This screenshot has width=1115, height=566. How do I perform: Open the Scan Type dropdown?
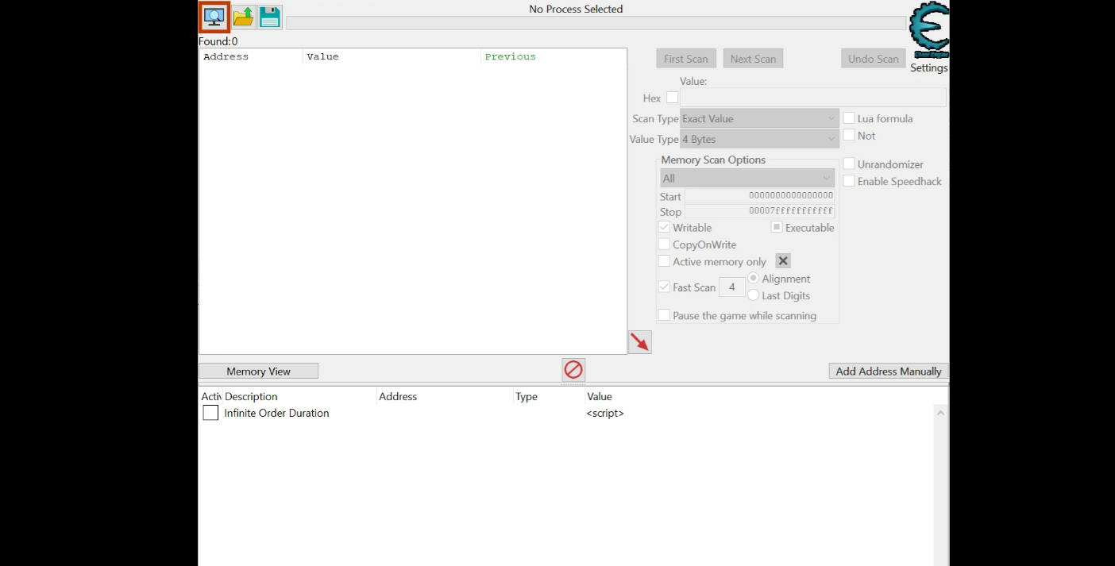click(x=759, y=118)
